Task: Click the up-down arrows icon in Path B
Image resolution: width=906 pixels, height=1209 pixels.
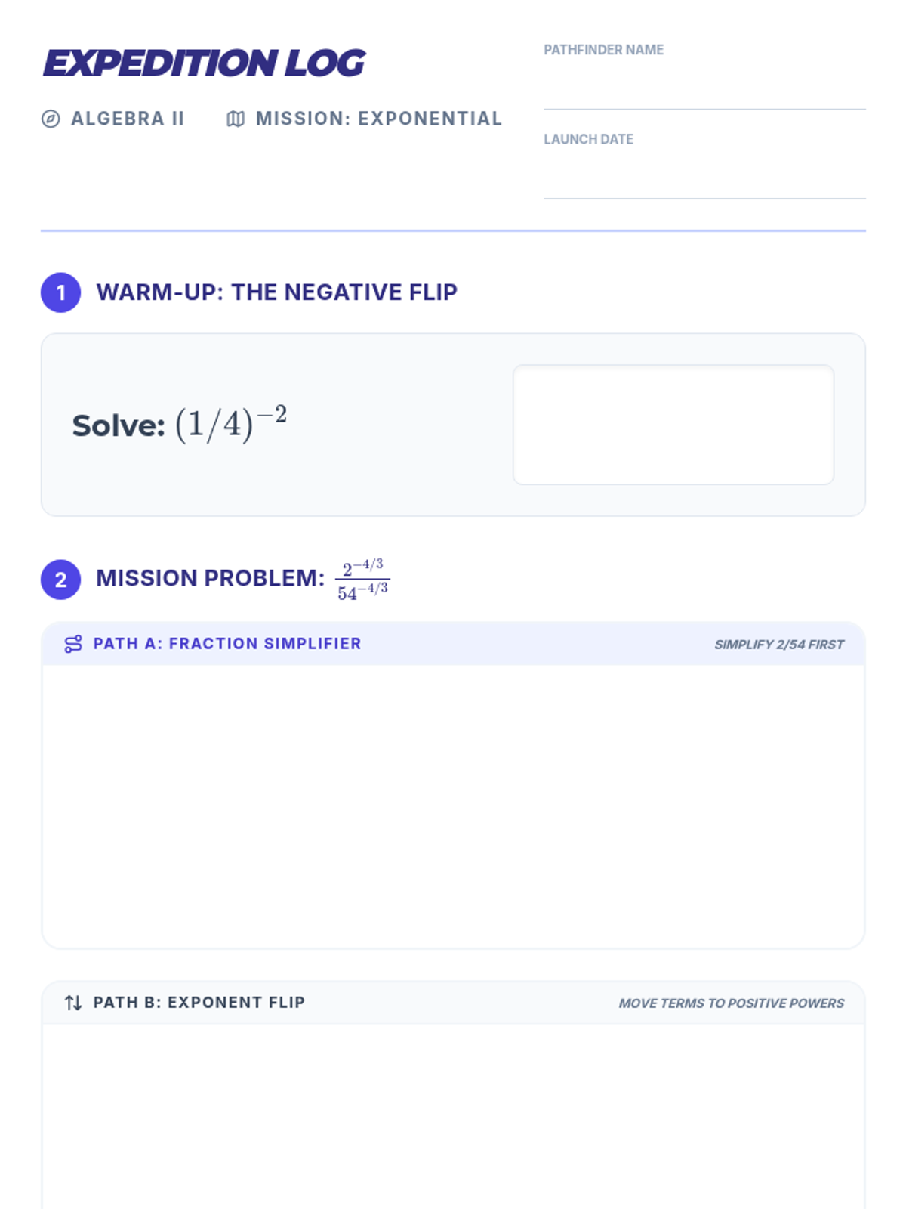Action: pos(73,1003)
